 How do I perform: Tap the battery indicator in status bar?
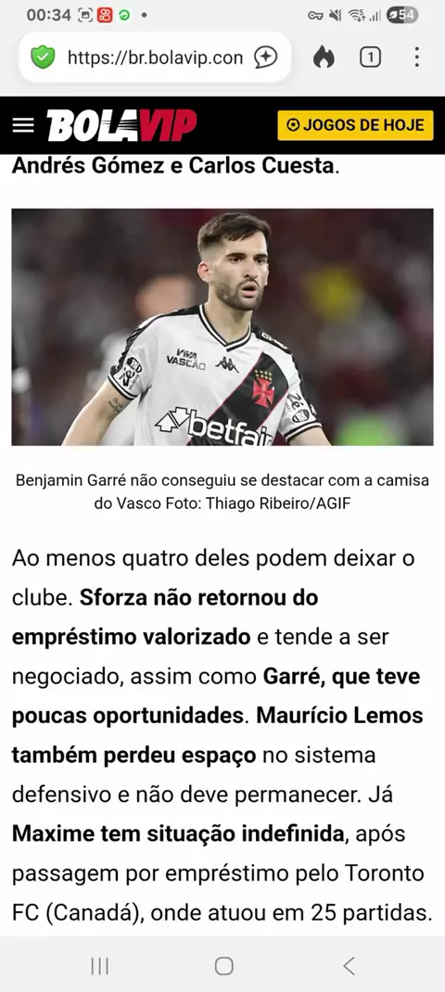pyautogui.click(x=402, y=15)
